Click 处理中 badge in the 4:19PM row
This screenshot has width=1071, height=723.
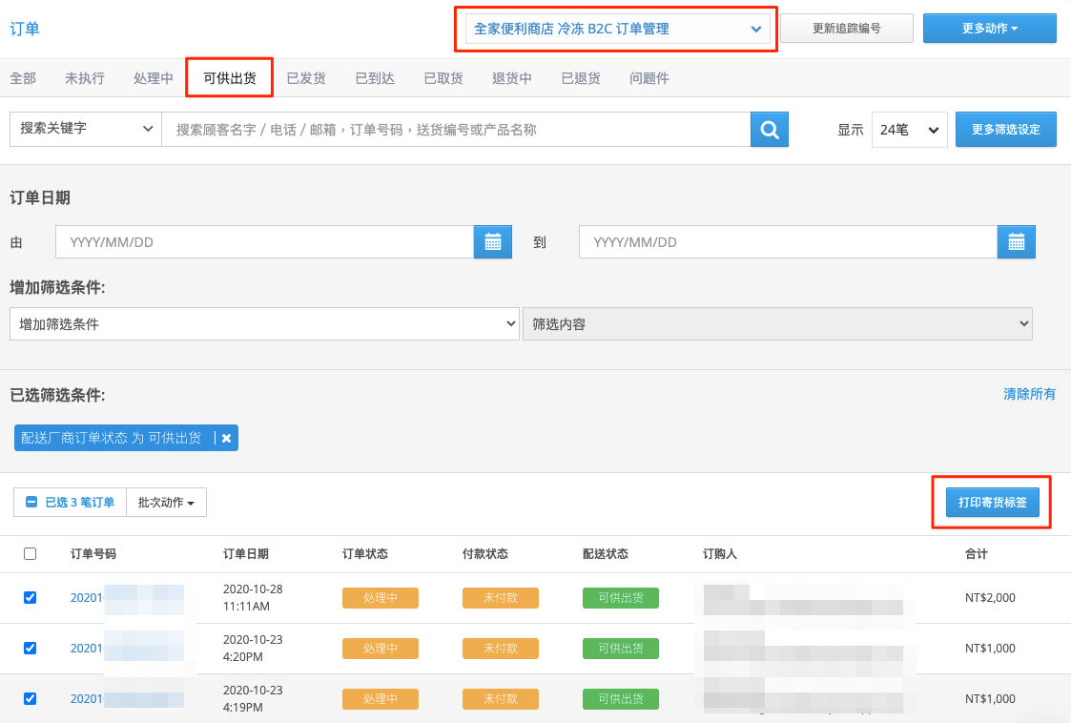coord(381,699)
